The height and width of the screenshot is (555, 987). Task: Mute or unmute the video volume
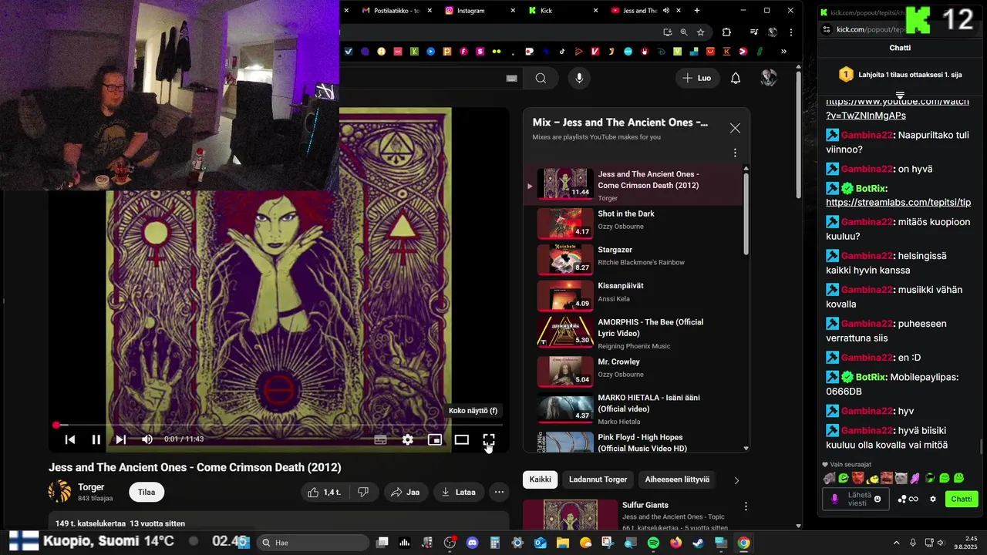click(147, 439)
